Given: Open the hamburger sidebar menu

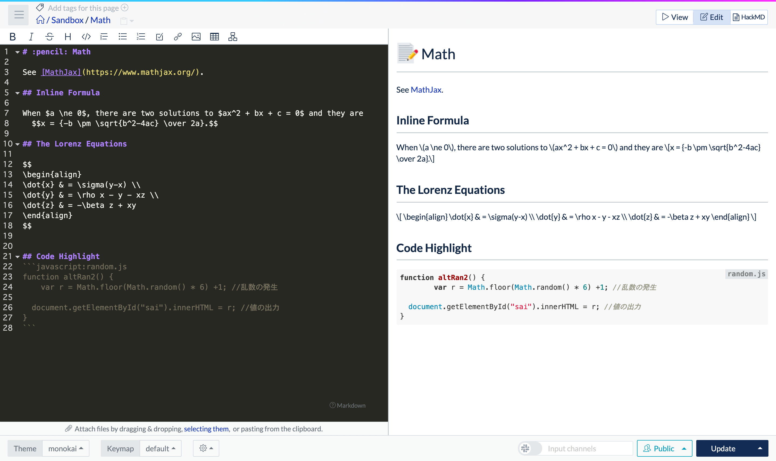Looking at the screenshot, I should point(19,15).
